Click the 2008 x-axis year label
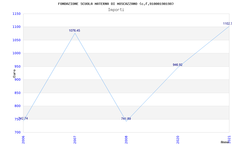 coord(126,139)
